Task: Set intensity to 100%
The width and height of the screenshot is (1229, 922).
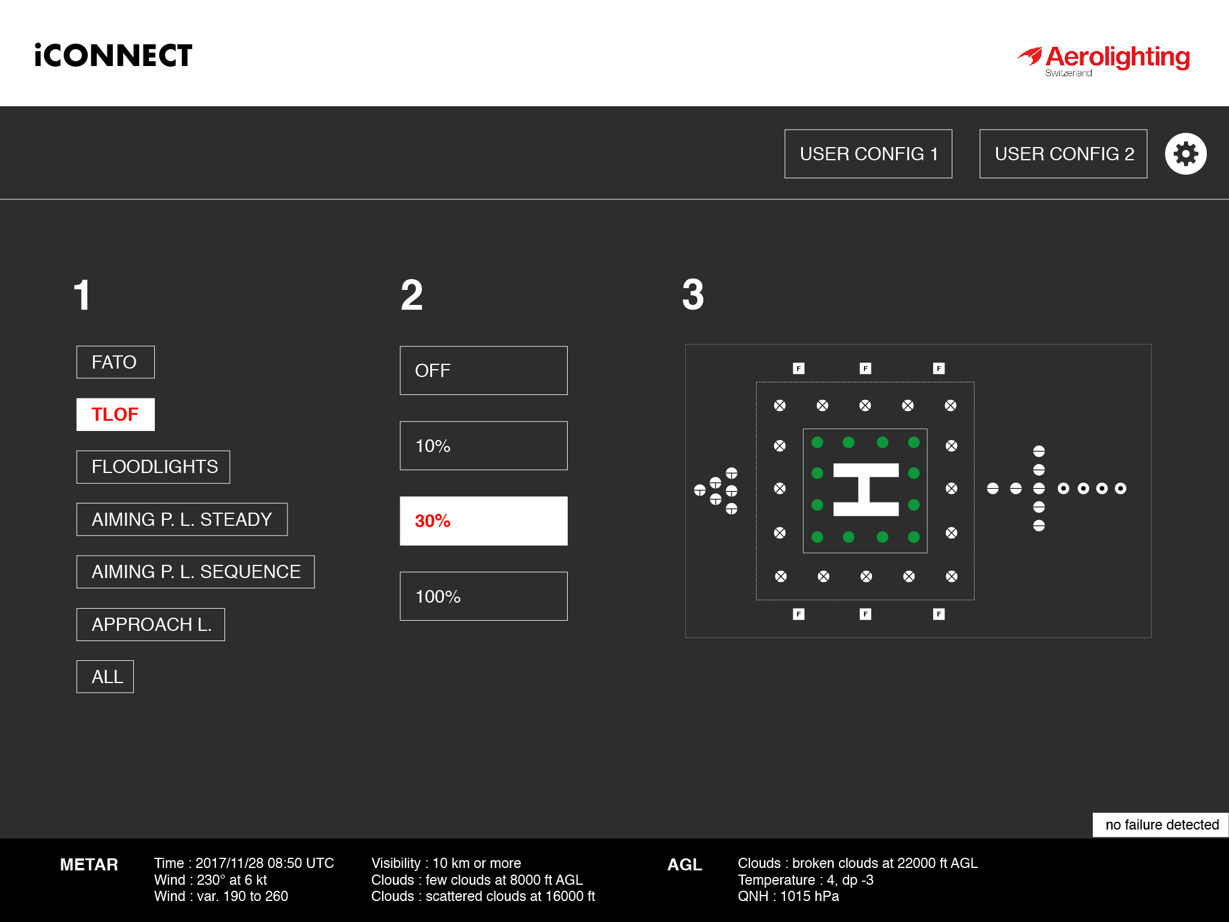Action: (x=483, y=597)
